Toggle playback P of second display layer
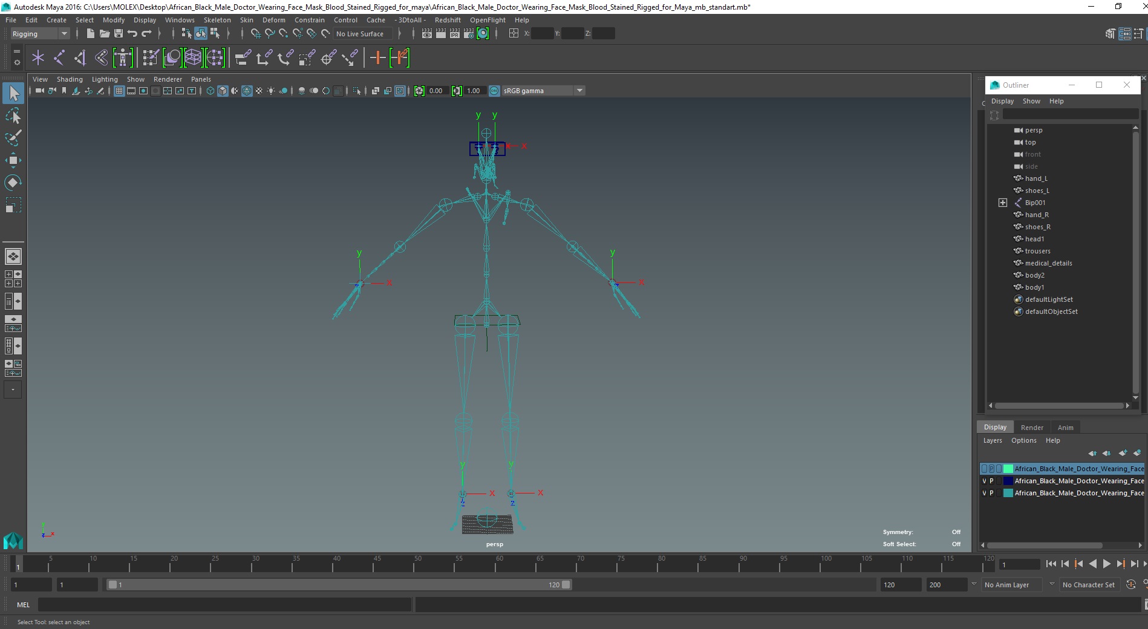The width and height of the screenshot is (1148, 629). (991, 481)
